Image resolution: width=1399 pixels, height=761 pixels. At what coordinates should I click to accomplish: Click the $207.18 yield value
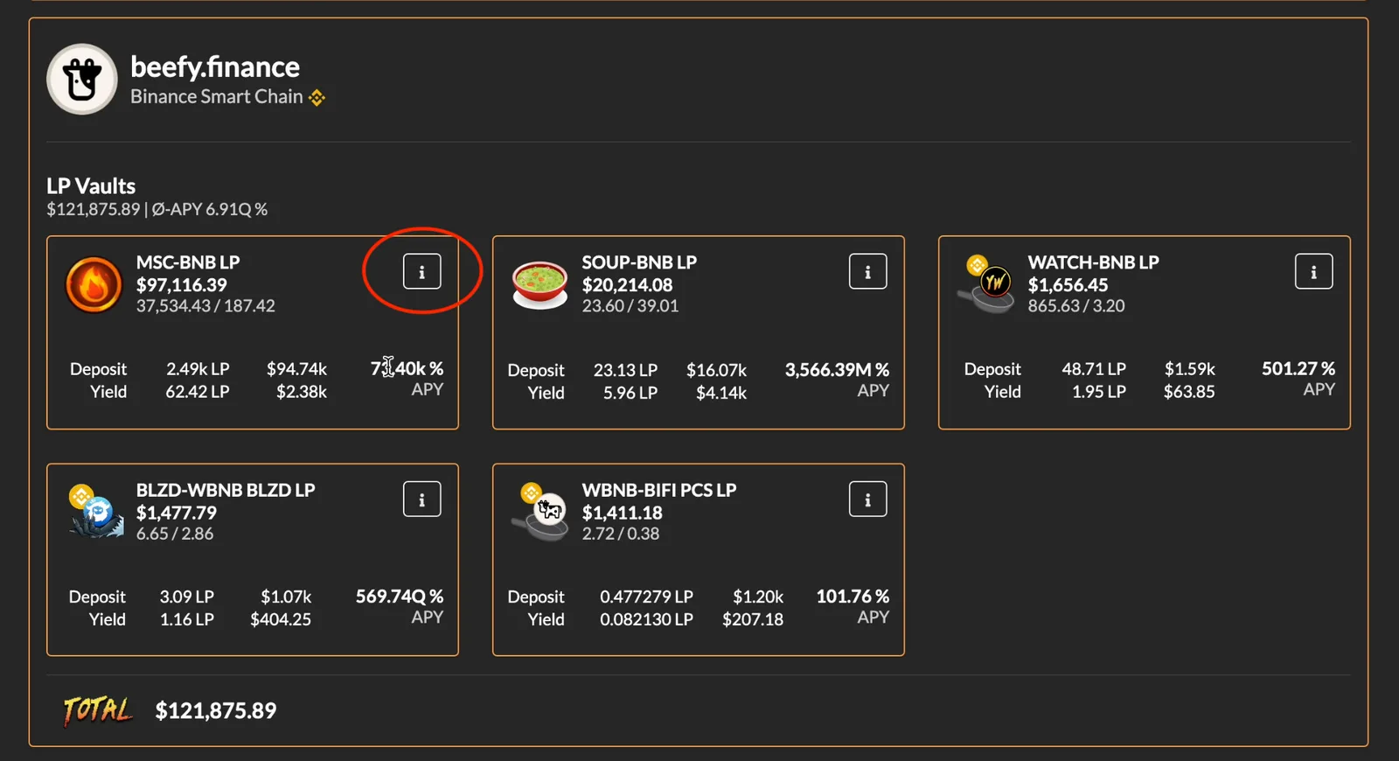[x=753, y=619]
